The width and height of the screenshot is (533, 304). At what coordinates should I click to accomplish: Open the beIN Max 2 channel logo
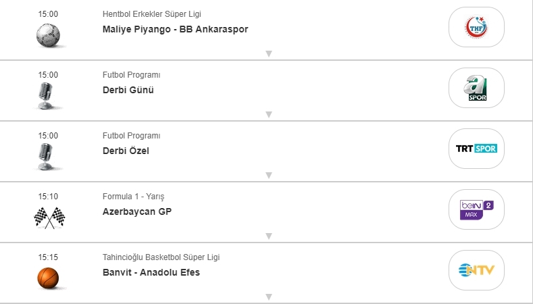click(x=476, y=209)
